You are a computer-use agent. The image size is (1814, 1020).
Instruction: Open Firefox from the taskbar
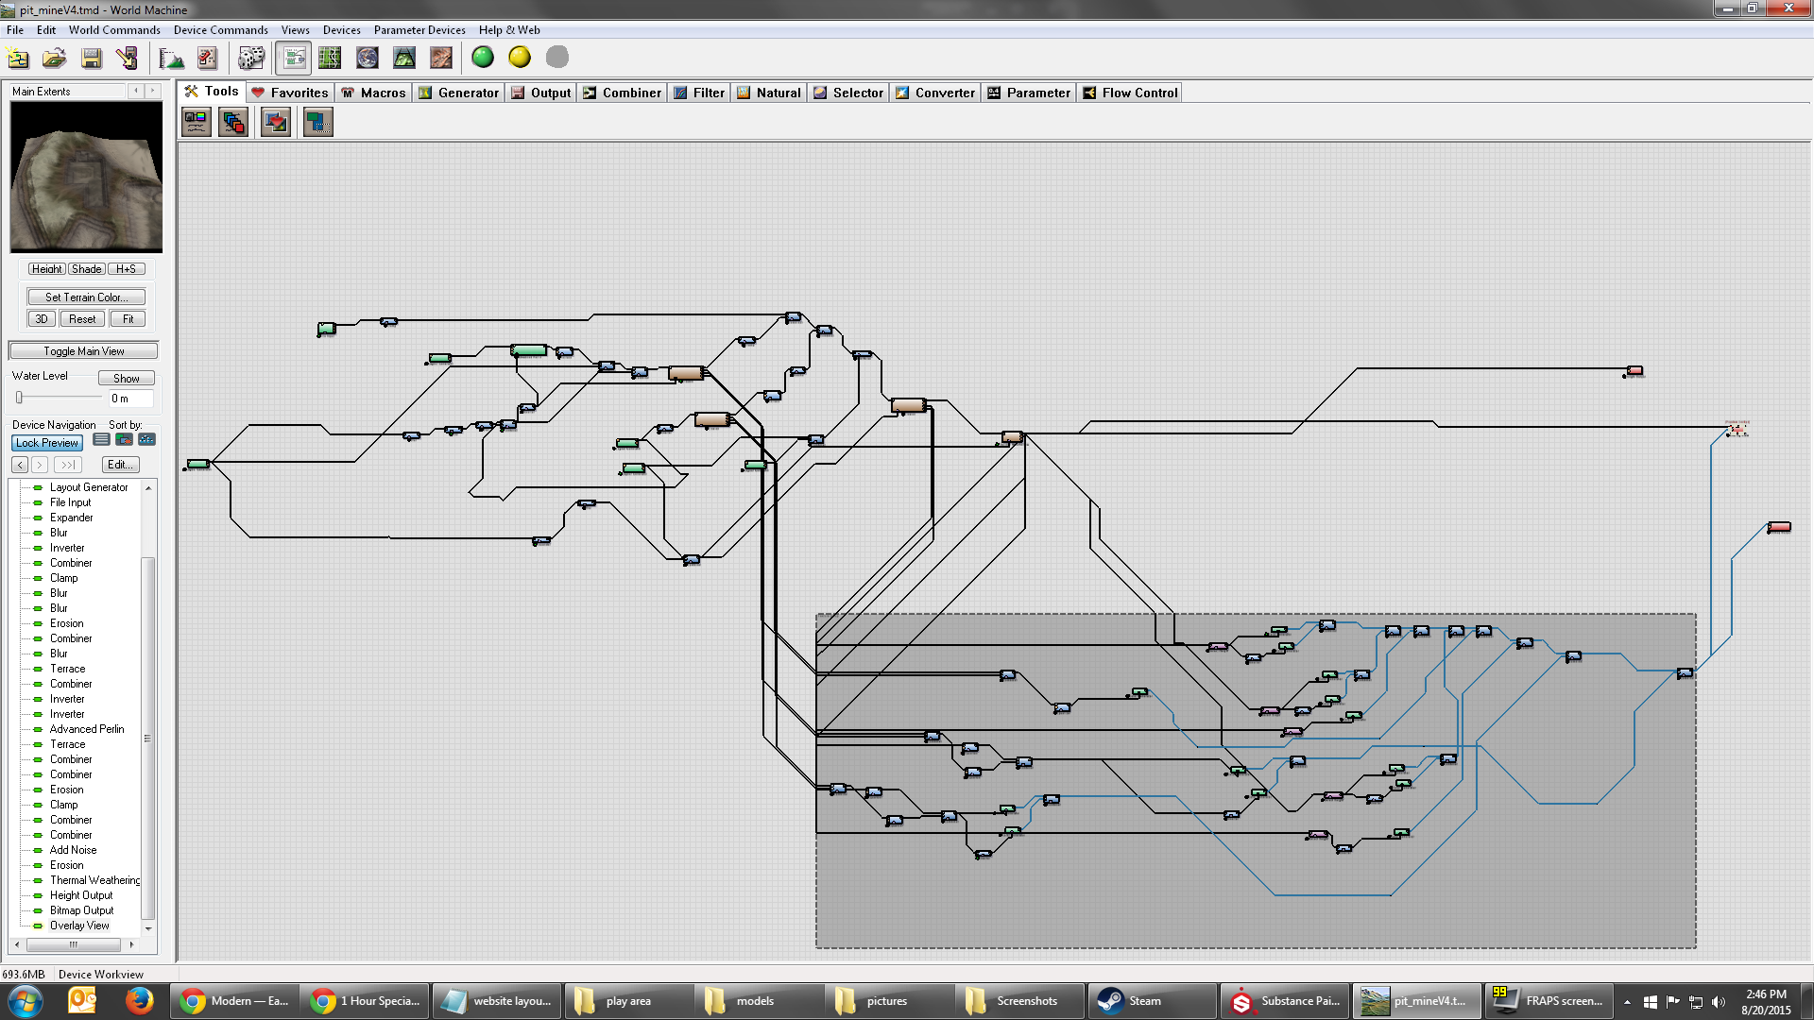click(x=139, y=1000)
